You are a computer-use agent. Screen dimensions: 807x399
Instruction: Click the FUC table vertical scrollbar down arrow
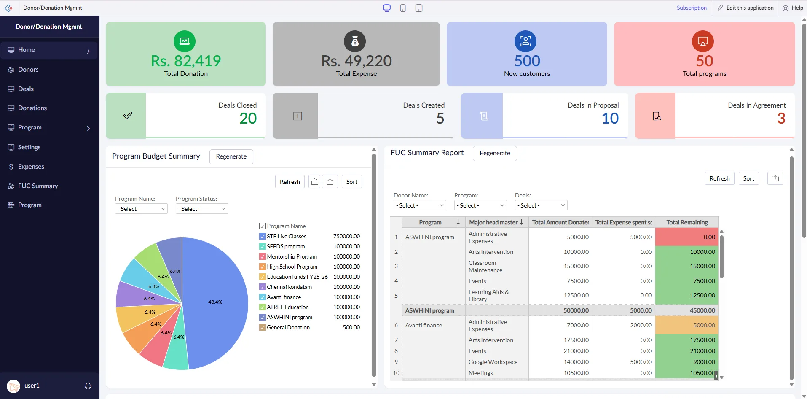[721, 378]
